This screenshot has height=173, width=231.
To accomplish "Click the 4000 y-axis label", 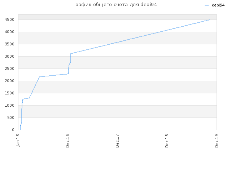I will coord(9,32).
